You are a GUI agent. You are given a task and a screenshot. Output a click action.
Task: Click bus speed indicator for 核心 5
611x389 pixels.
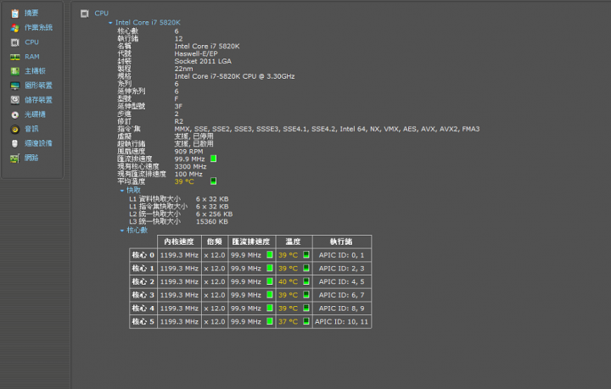point(270,321)
